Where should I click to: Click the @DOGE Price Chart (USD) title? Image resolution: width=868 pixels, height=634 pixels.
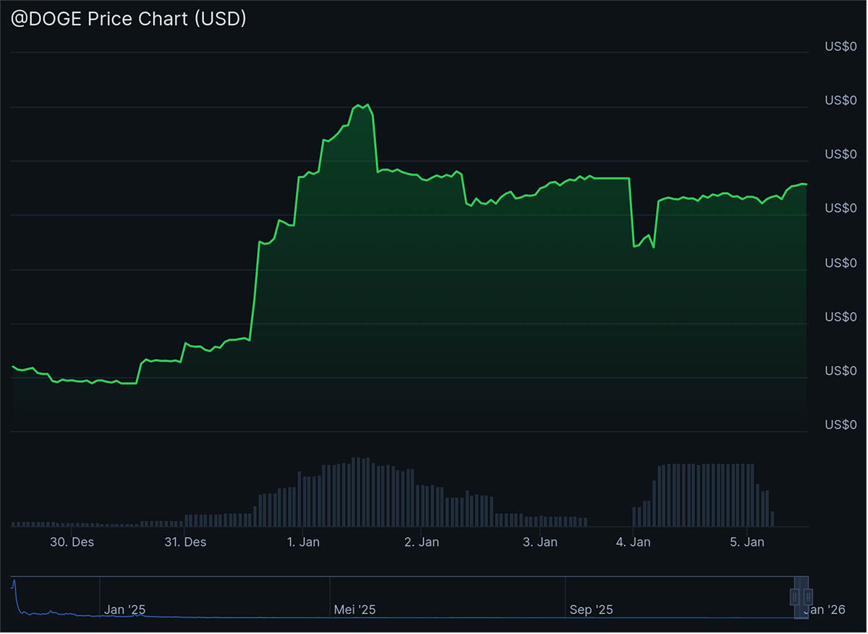pos(130,18)
